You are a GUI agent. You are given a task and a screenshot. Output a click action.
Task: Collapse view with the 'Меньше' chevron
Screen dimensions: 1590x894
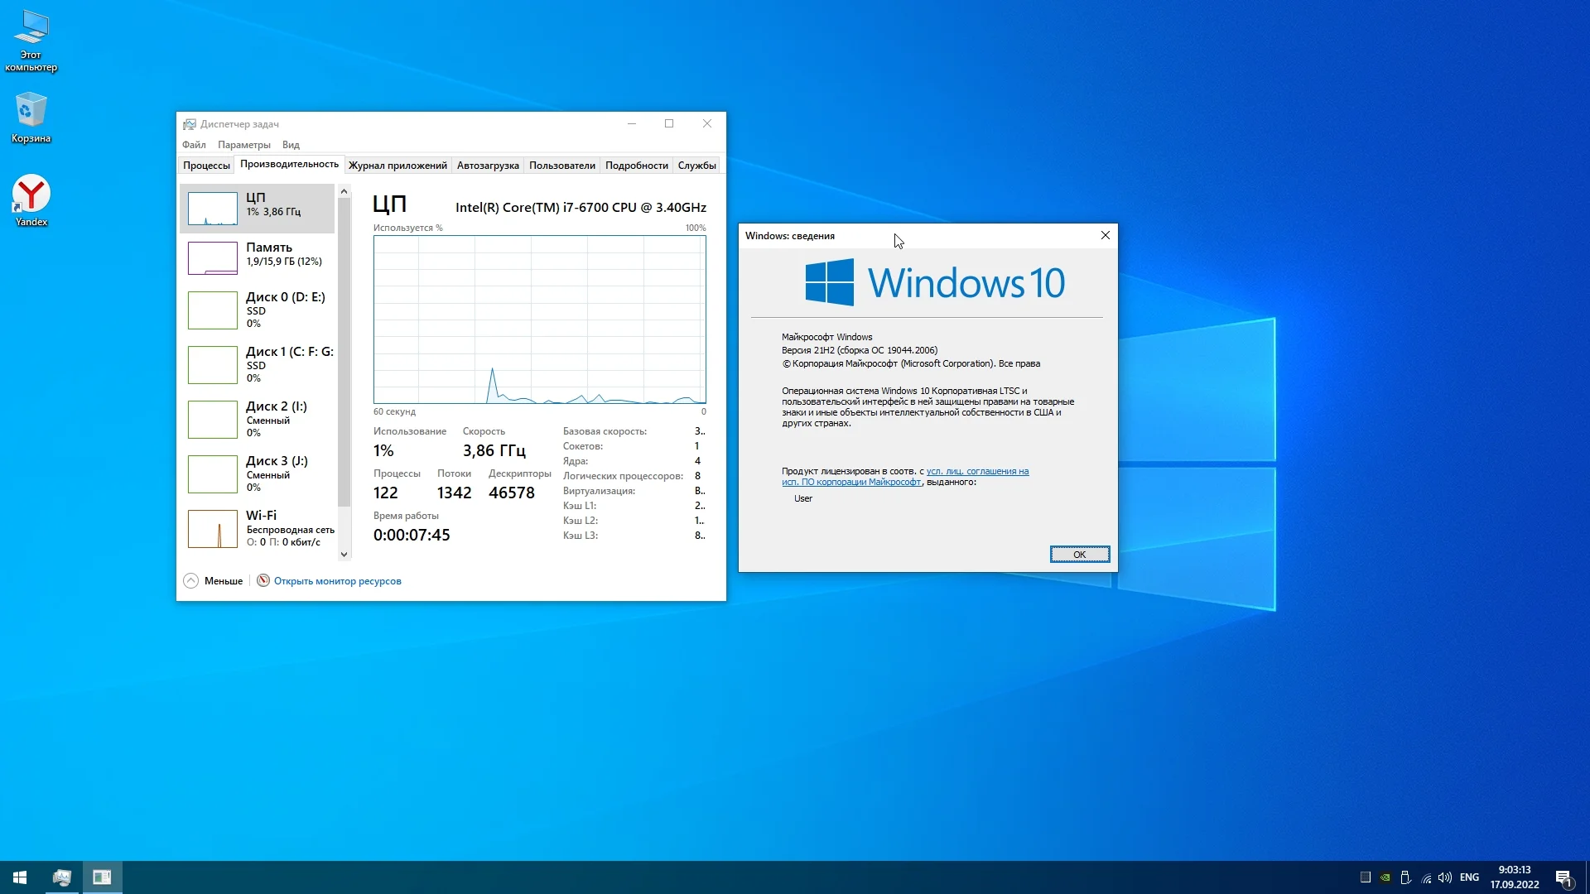(191, 581)
